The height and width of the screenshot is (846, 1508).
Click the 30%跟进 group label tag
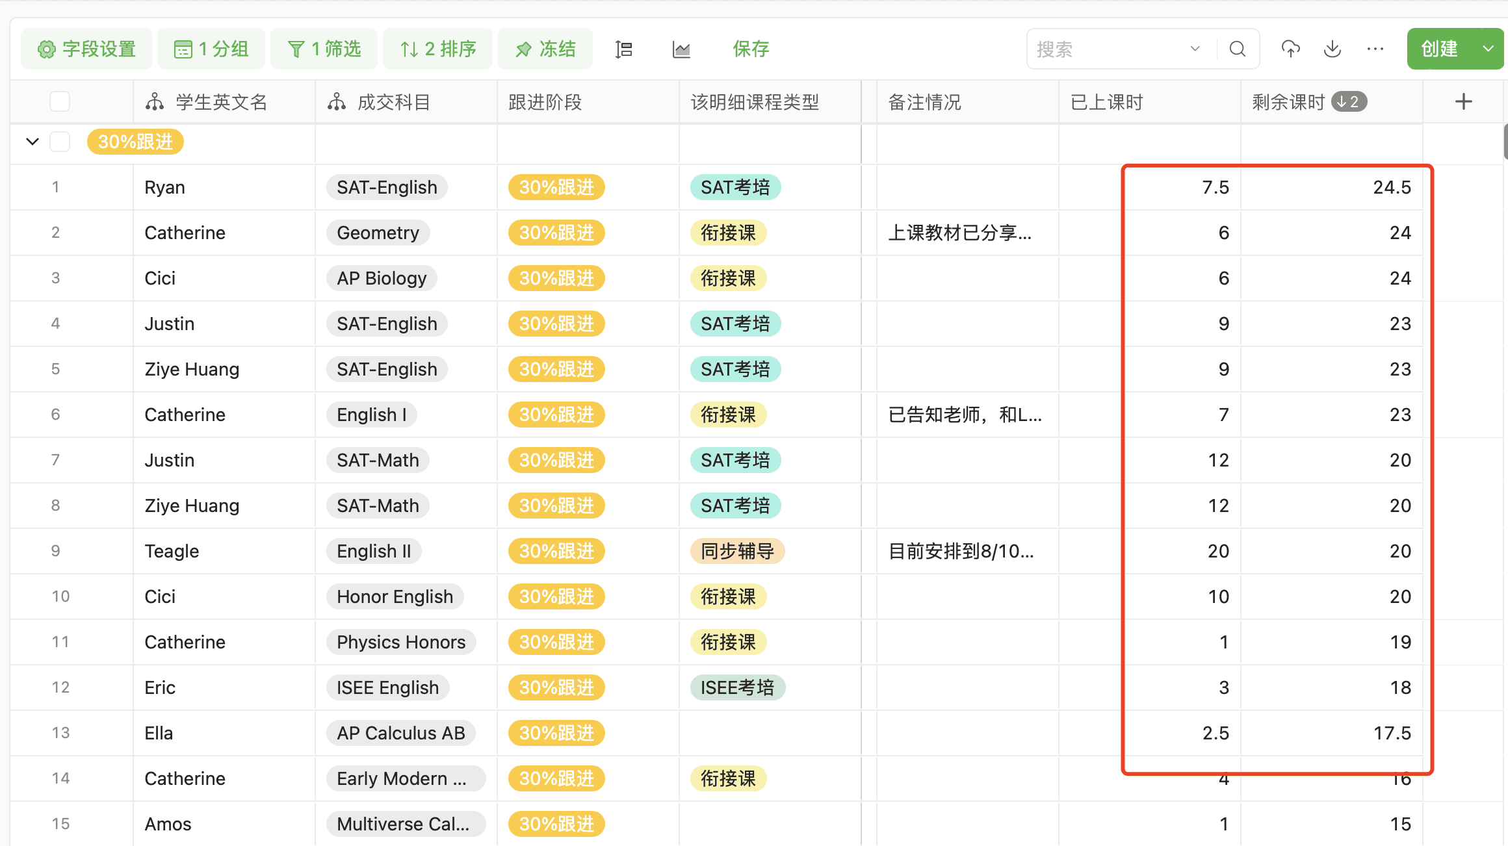pyautogui.click(x=135, y=142)
